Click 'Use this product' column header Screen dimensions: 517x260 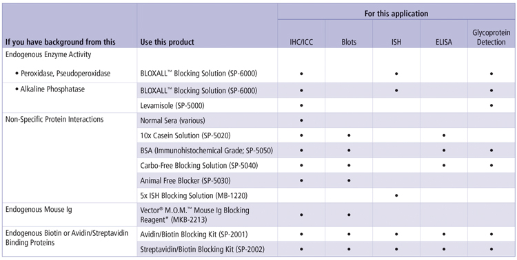coord(168,42)
